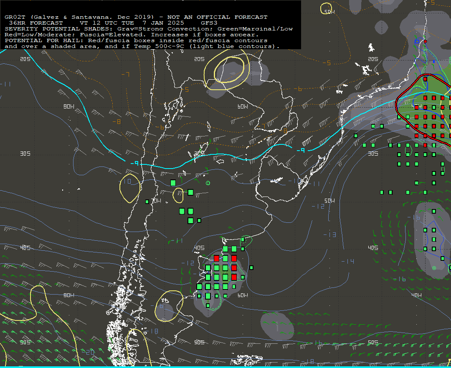Select the "SEVERITY POTENTIAL SHADES" legend line
451x368 pixels.
[x=148, y=29]
